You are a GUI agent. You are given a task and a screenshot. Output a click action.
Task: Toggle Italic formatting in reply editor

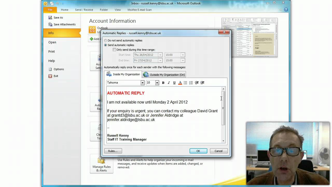coord(169,83)
